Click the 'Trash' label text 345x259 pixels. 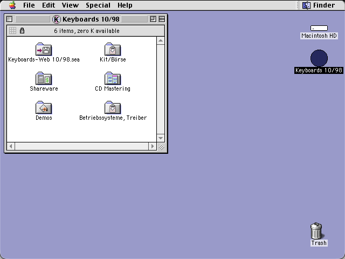tap(319, 243)
